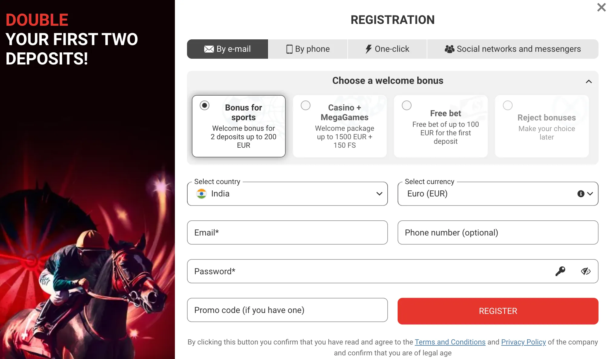
Task: Collapse the Choose a welcome bonus section
Action: tap(589, 81)
